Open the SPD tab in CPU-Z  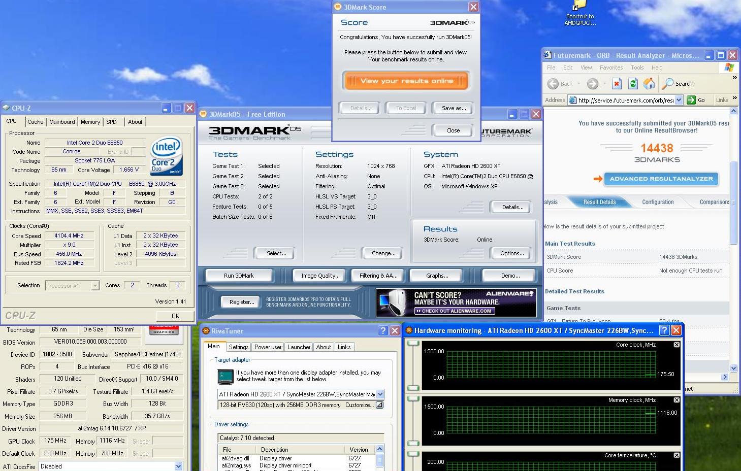point(111,122)
